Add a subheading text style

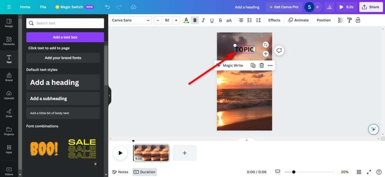click(x=63, y=99)
